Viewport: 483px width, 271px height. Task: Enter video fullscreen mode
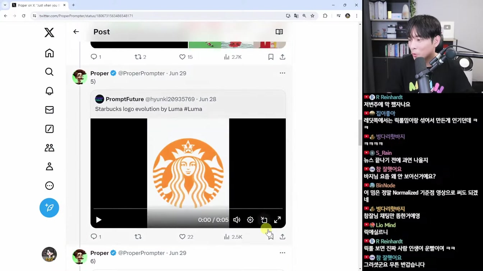click(x=277, y=220)
